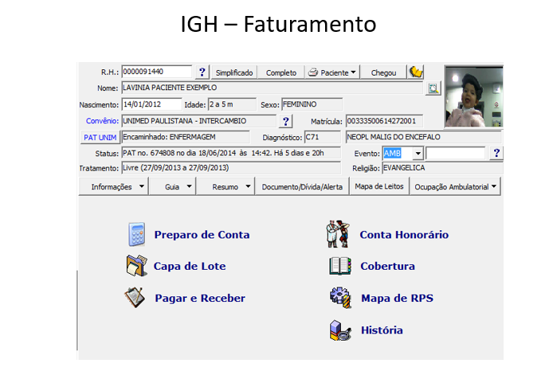This screenshot has width=553, height=371.
Task: Open the Preparo de Conta link
Action: tap(202, 235)
